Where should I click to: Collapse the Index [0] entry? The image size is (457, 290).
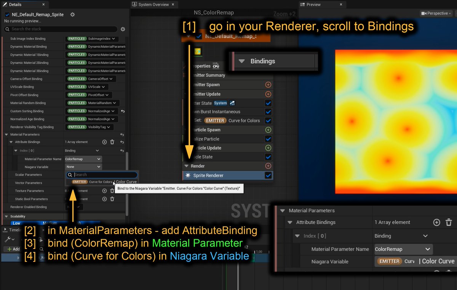(16, 151)
